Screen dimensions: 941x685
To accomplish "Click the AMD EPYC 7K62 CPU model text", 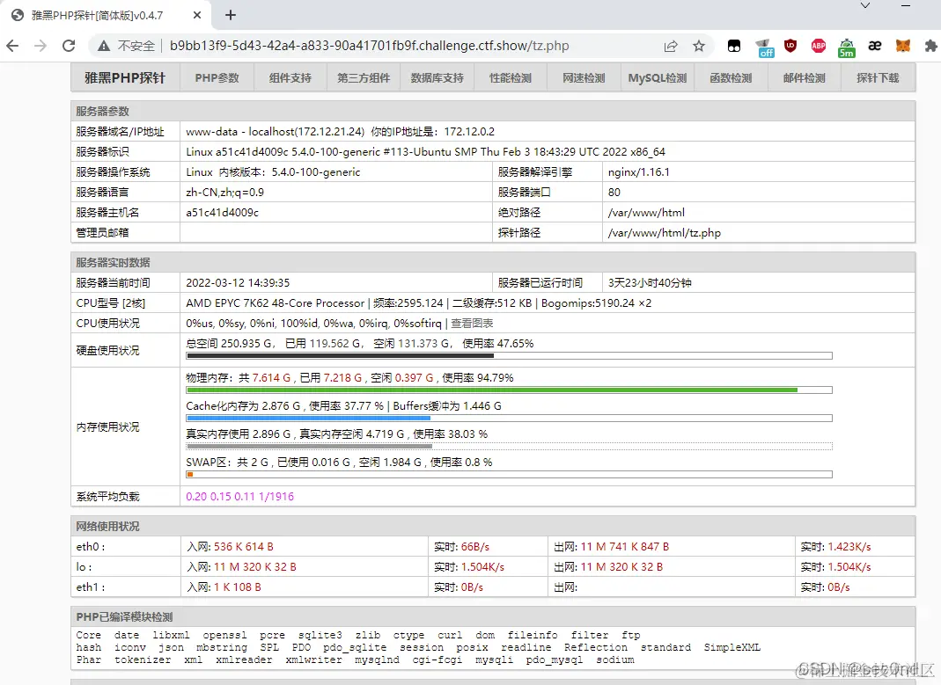I will tap(275, 303).
